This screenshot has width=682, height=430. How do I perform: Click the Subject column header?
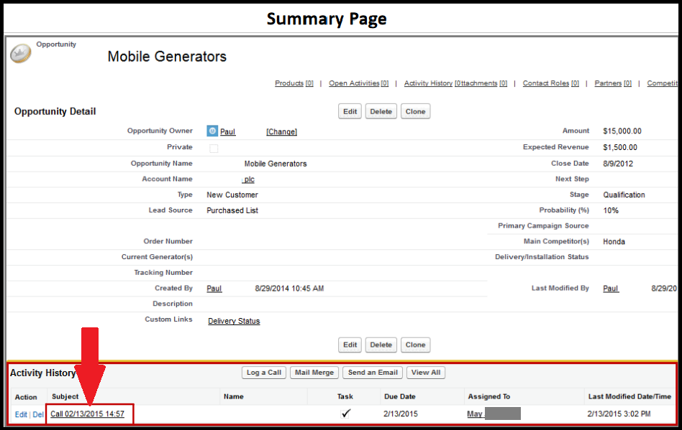click(x=65, y=396)
